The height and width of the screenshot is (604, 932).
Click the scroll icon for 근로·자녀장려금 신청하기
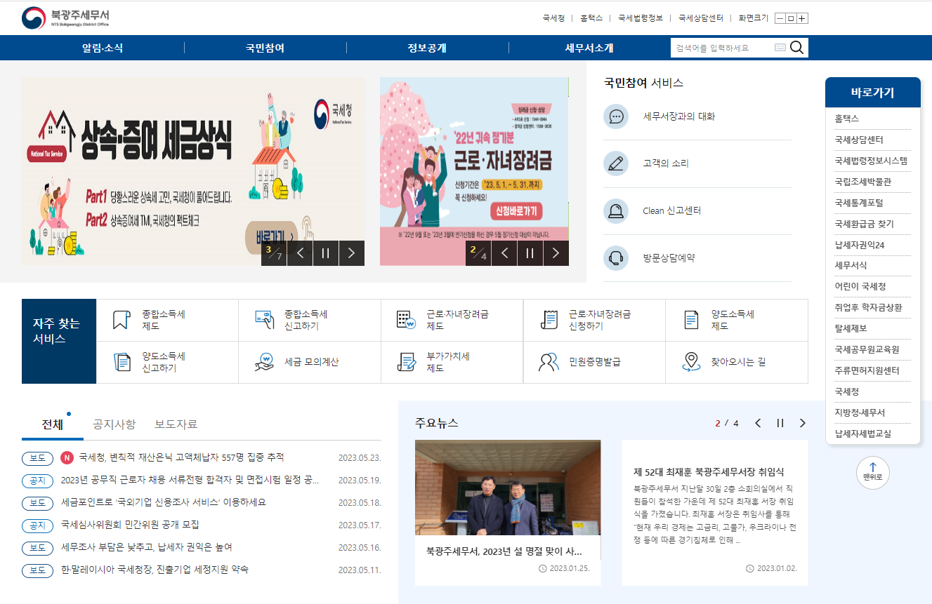tap(549, 320)
